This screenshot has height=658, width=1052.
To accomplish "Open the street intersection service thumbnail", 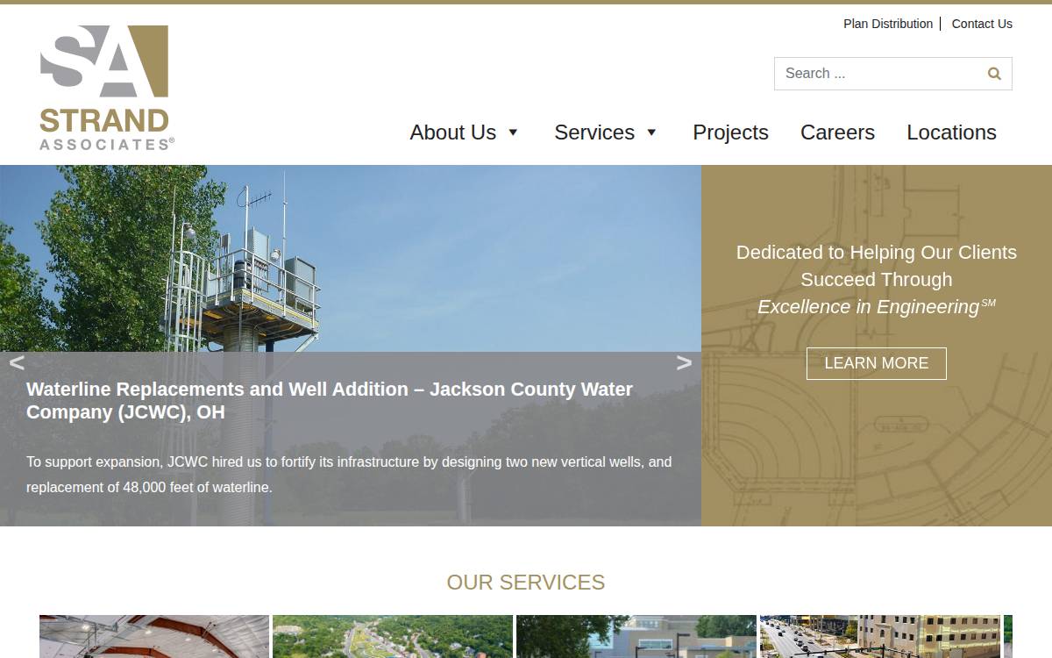I will (880, 636).
